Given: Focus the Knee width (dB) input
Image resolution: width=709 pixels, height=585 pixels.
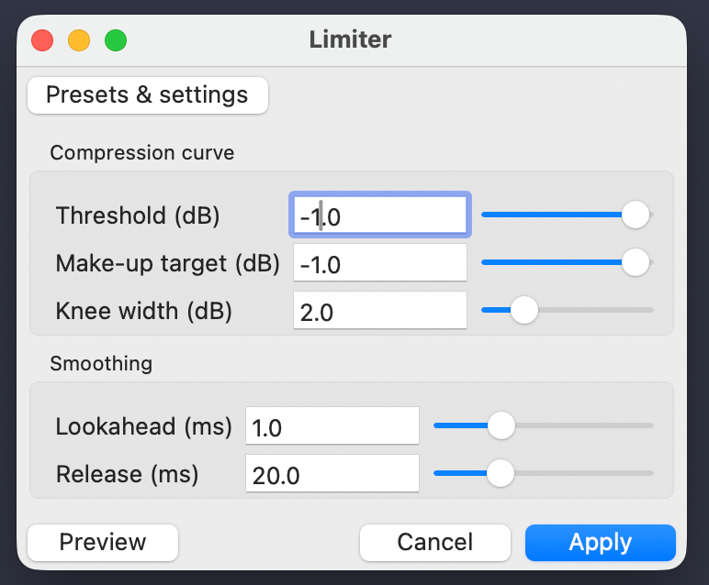Looking at the screenshot, I should coord(379,312).
